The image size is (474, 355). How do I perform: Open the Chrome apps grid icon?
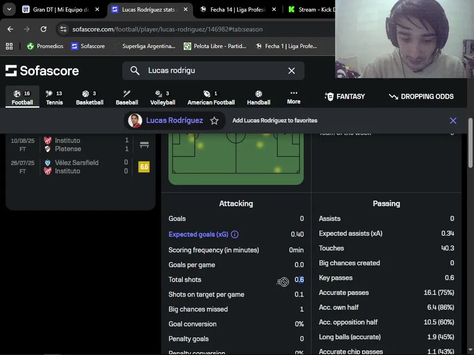(x=9, y=46)
